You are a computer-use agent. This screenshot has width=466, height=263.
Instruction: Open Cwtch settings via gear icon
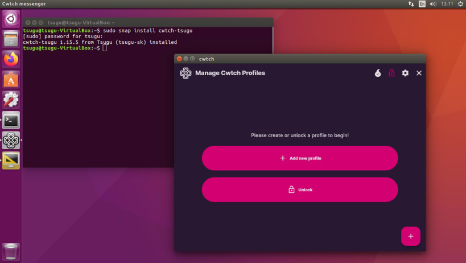[x=405, y=73]
